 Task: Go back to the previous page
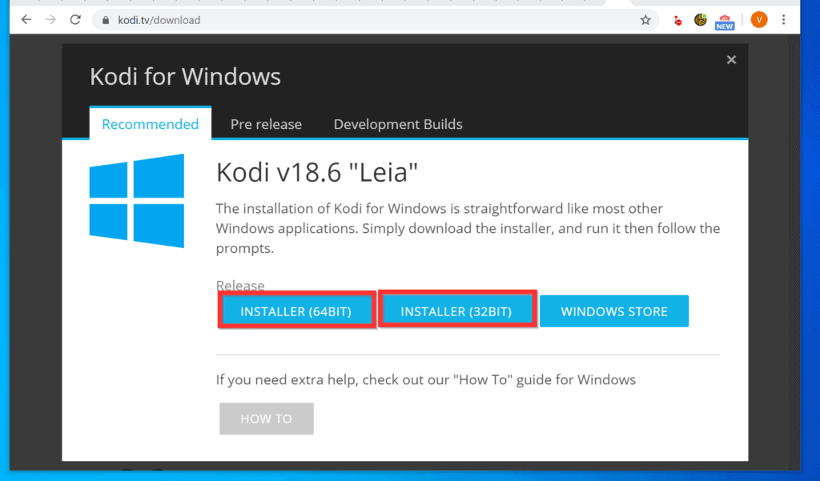click(x=26, y=19)
